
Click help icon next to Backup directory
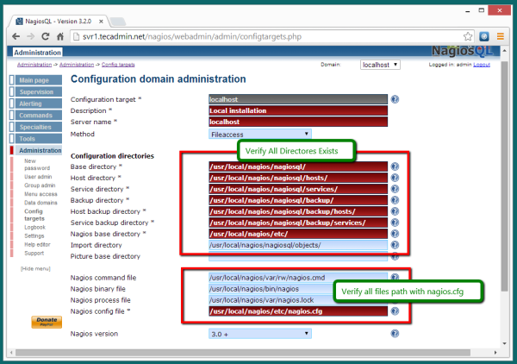point(395,200)
